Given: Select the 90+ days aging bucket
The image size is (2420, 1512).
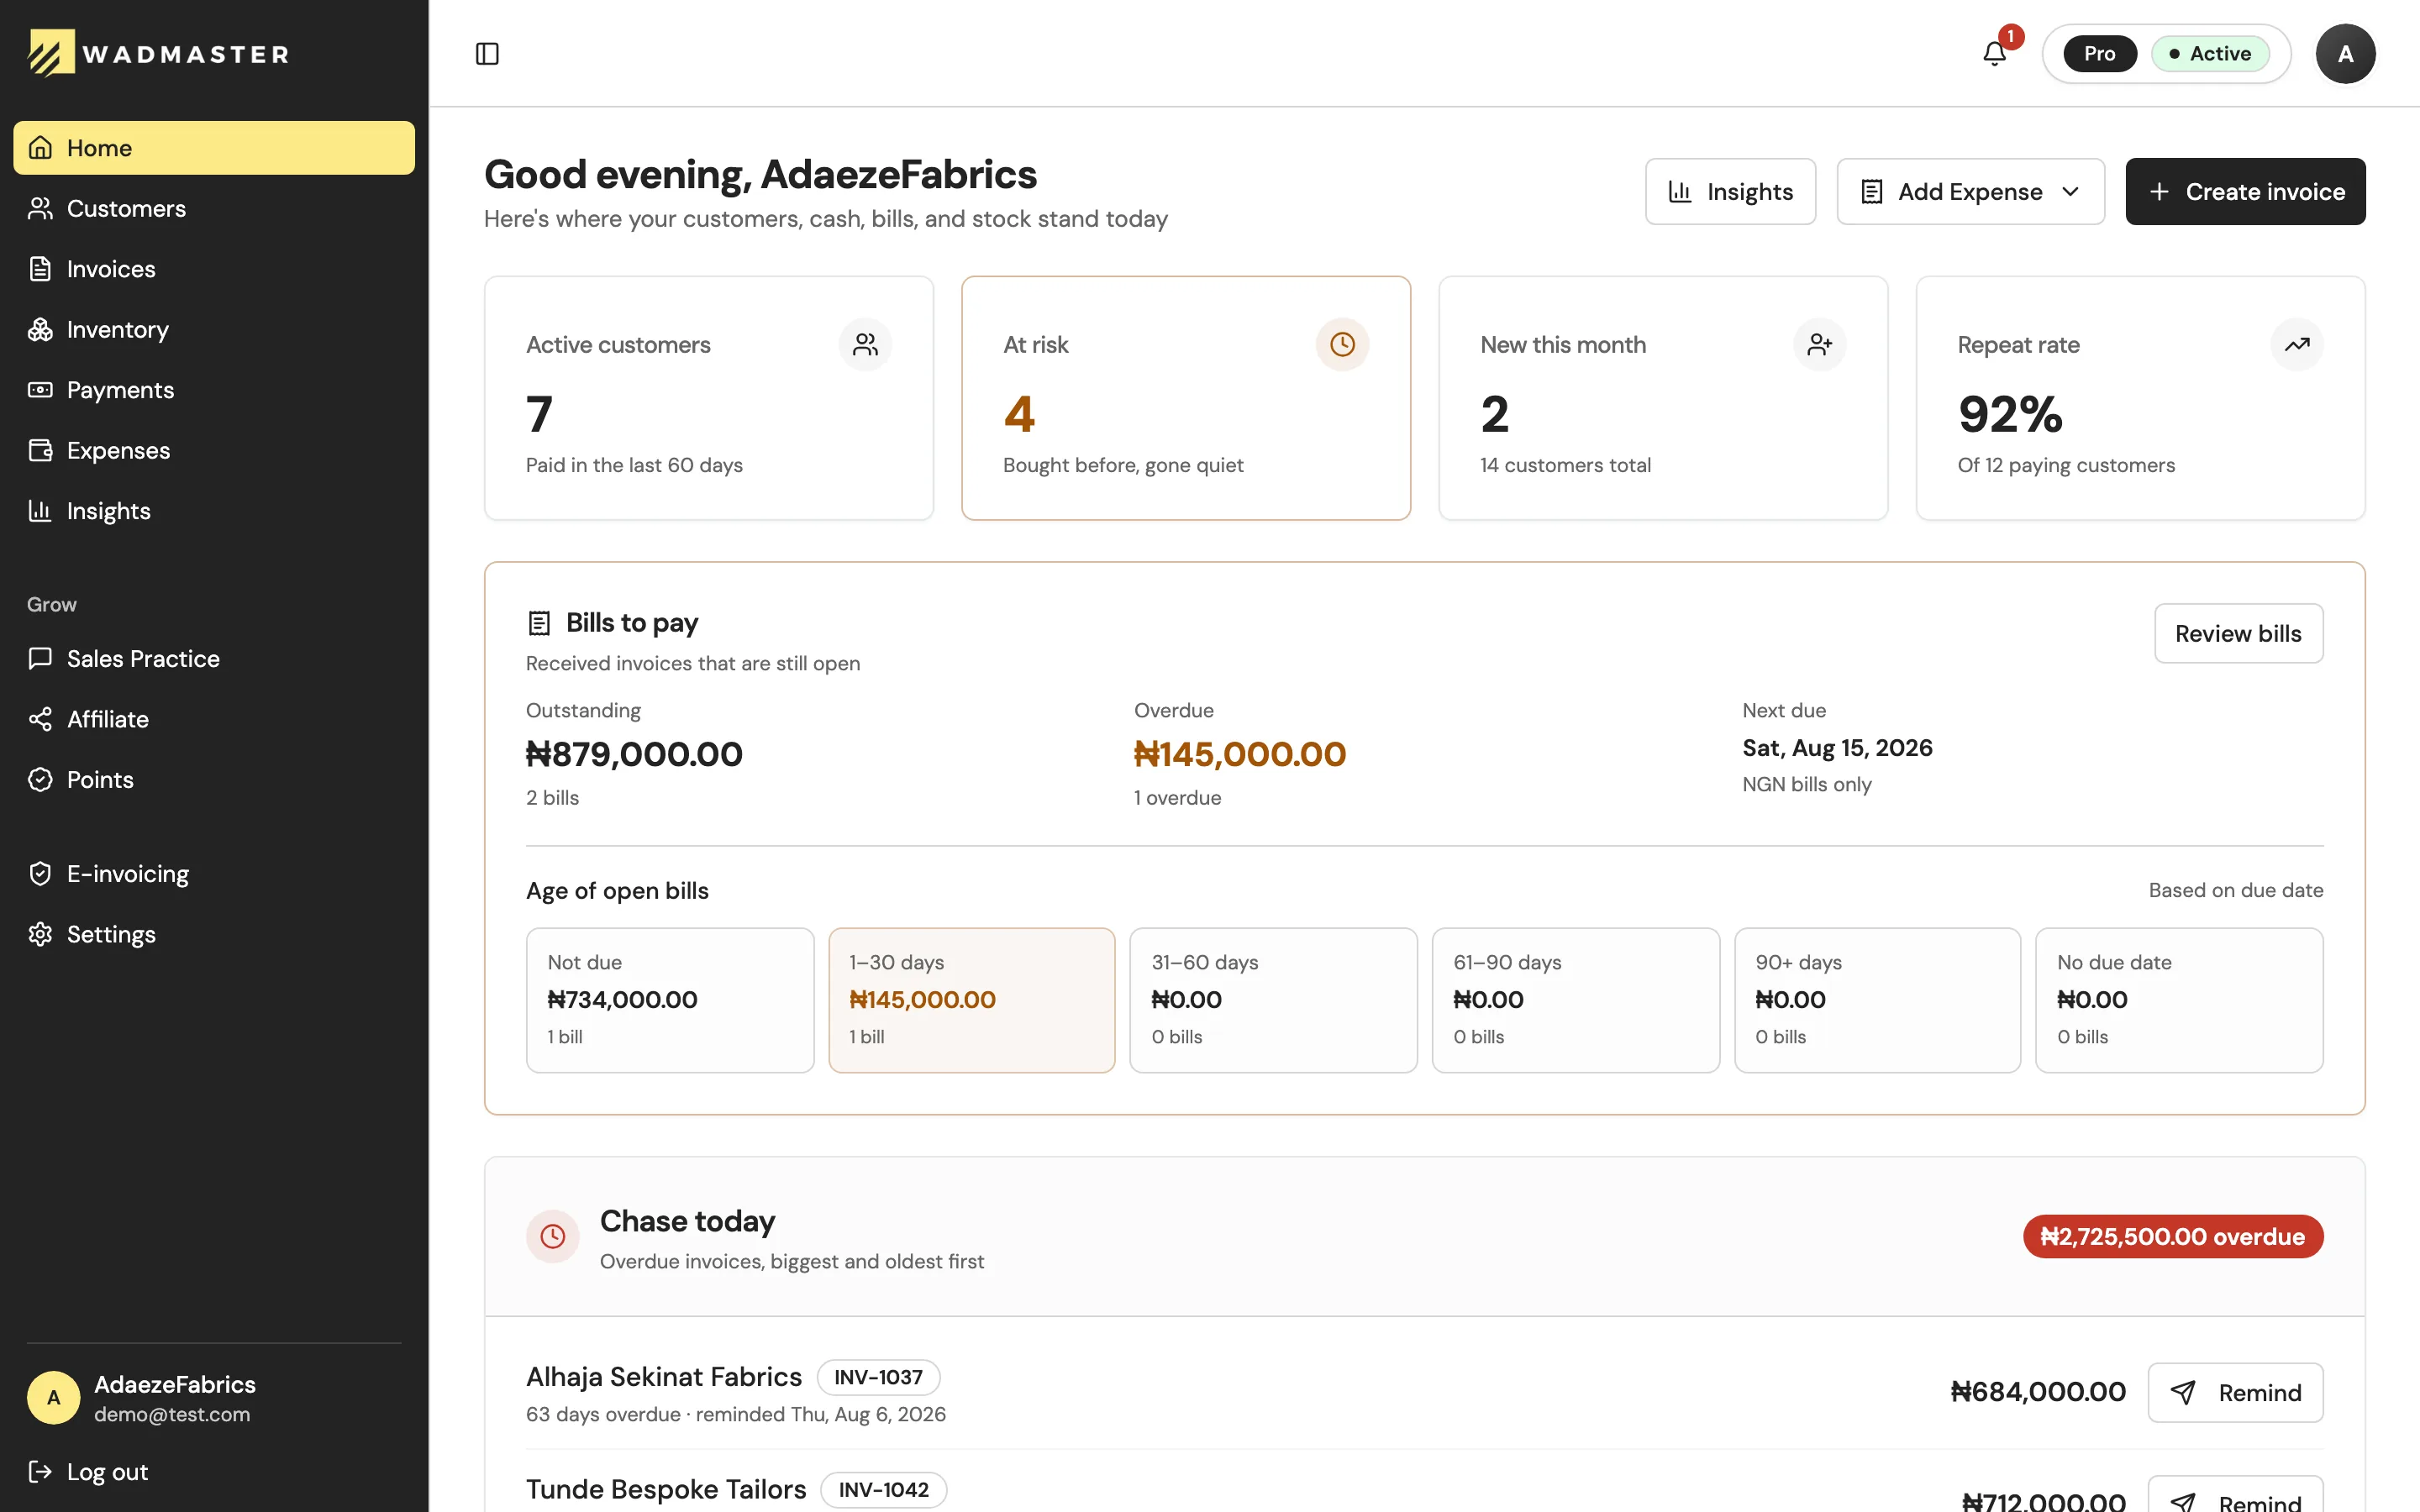Looking at the screenshot, I should point(1877,1000).
